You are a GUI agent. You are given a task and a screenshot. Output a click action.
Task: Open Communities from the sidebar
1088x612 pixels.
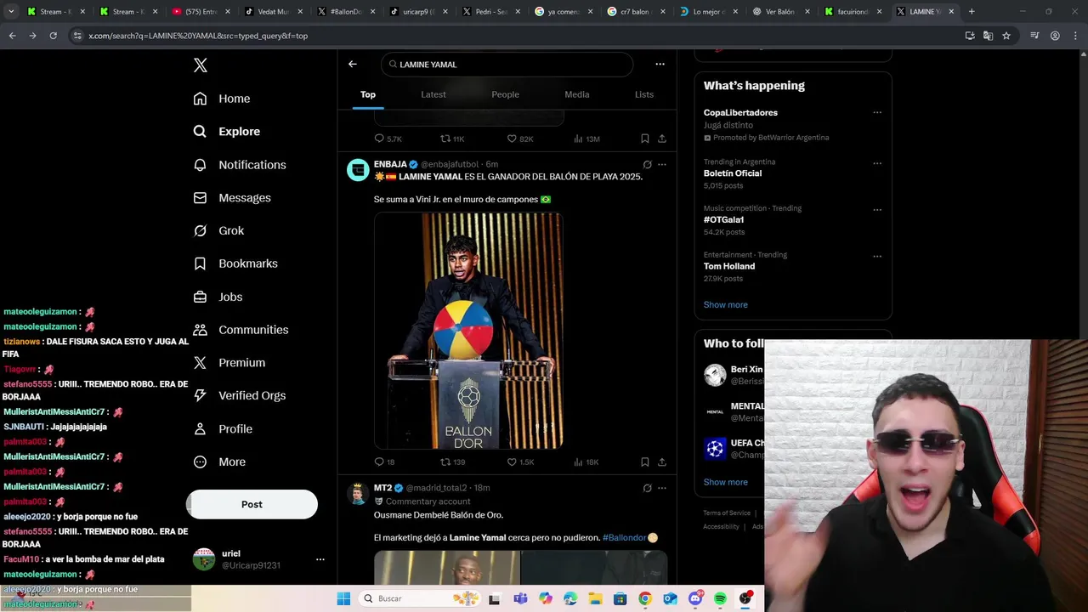(241, 330)
